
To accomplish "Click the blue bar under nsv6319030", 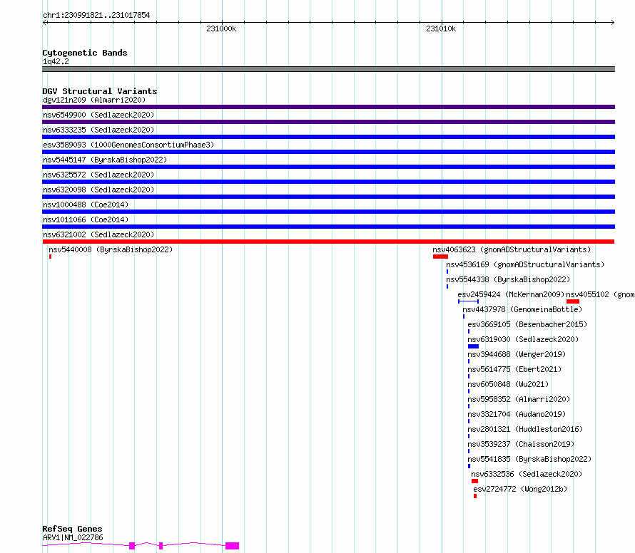I will pos(474,346).
